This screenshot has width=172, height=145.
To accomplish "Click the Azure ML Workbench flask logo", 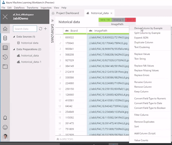I will click(3, 3).
